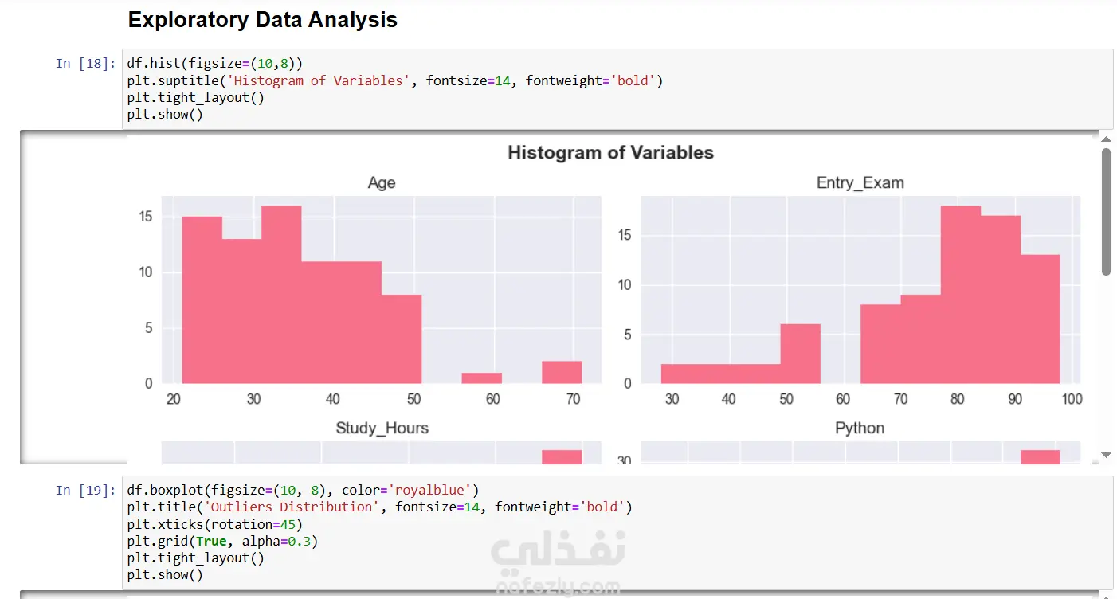Click the output scrollbar down arrow
The image size is (1117, 599).
tap(1105, 455)
